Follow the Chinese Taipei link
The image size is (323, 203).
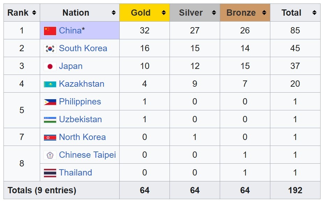point(87,155)
